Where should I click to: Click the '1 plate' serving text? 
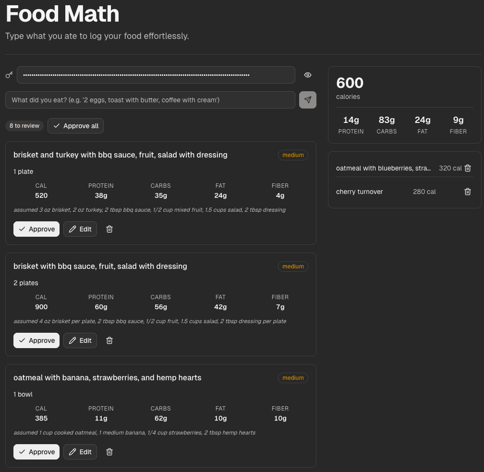[23, 171]
